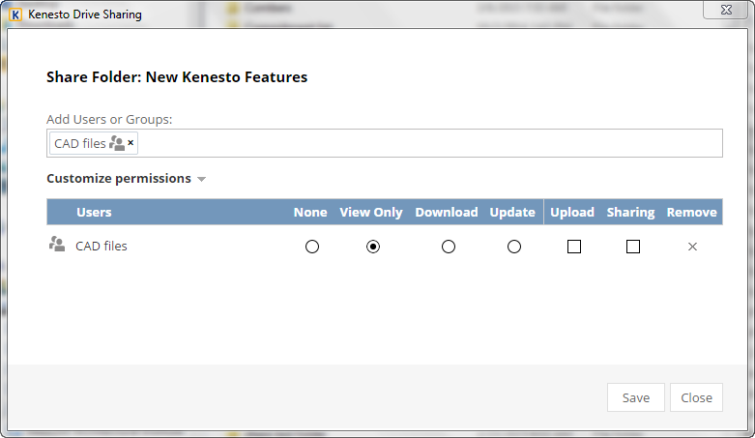Viewport: 755px width, 438px height.
Task: Click Save button
Action: (635, 397)
